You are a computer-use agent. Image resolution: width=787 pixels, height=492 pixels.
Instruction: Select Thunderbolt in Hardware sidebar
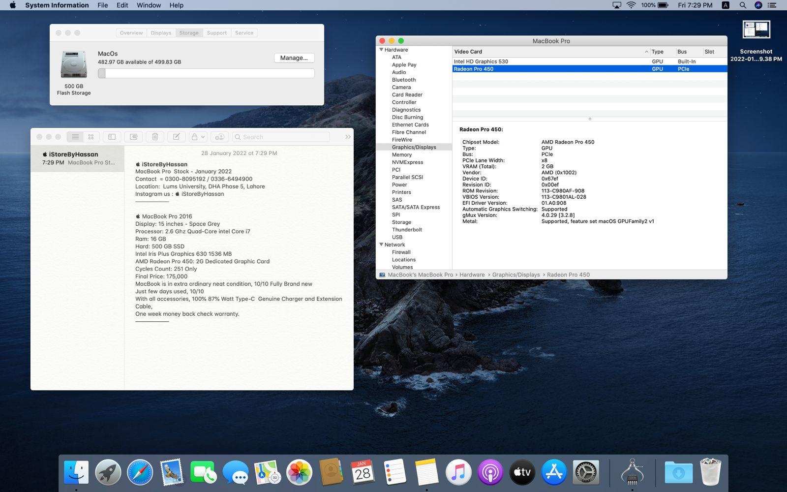[407, 230]
